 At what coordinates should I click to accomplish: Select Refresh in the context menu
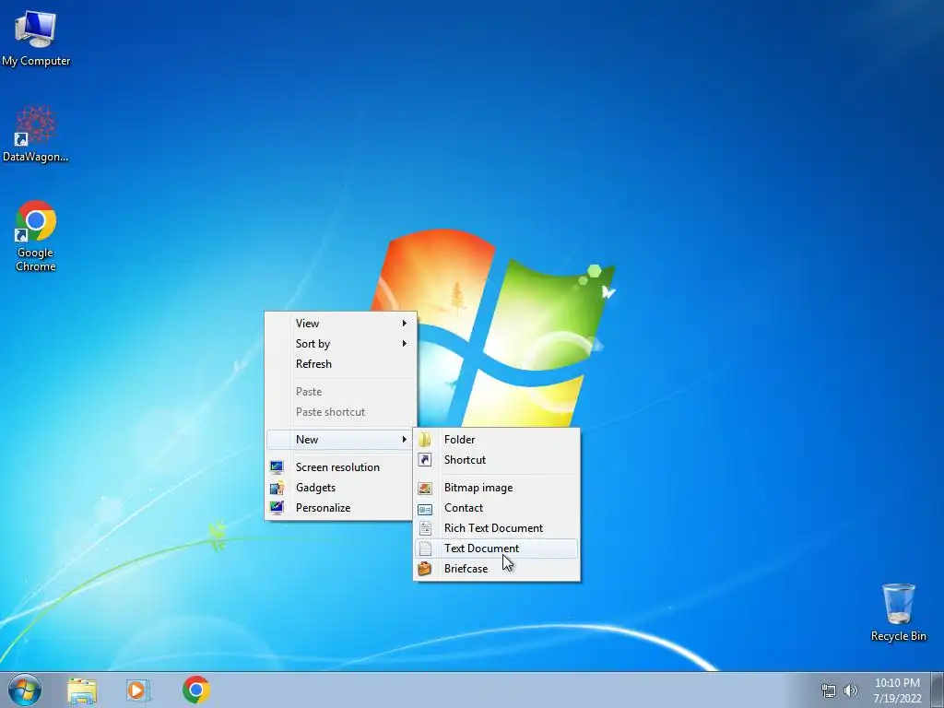pyautogui.click(x=341, y=363)
